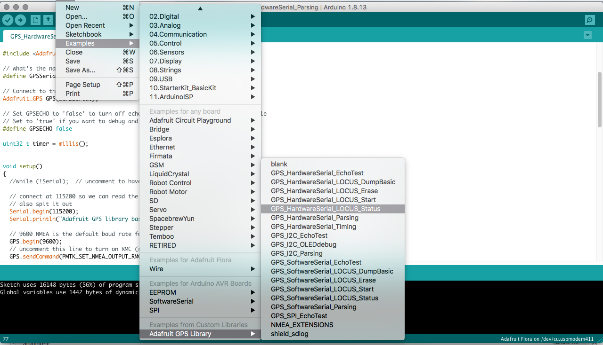This screenshot has height=345, width=603.
Task: Click the editor vertical scrollbar
Action: click(x=600, y=100)
